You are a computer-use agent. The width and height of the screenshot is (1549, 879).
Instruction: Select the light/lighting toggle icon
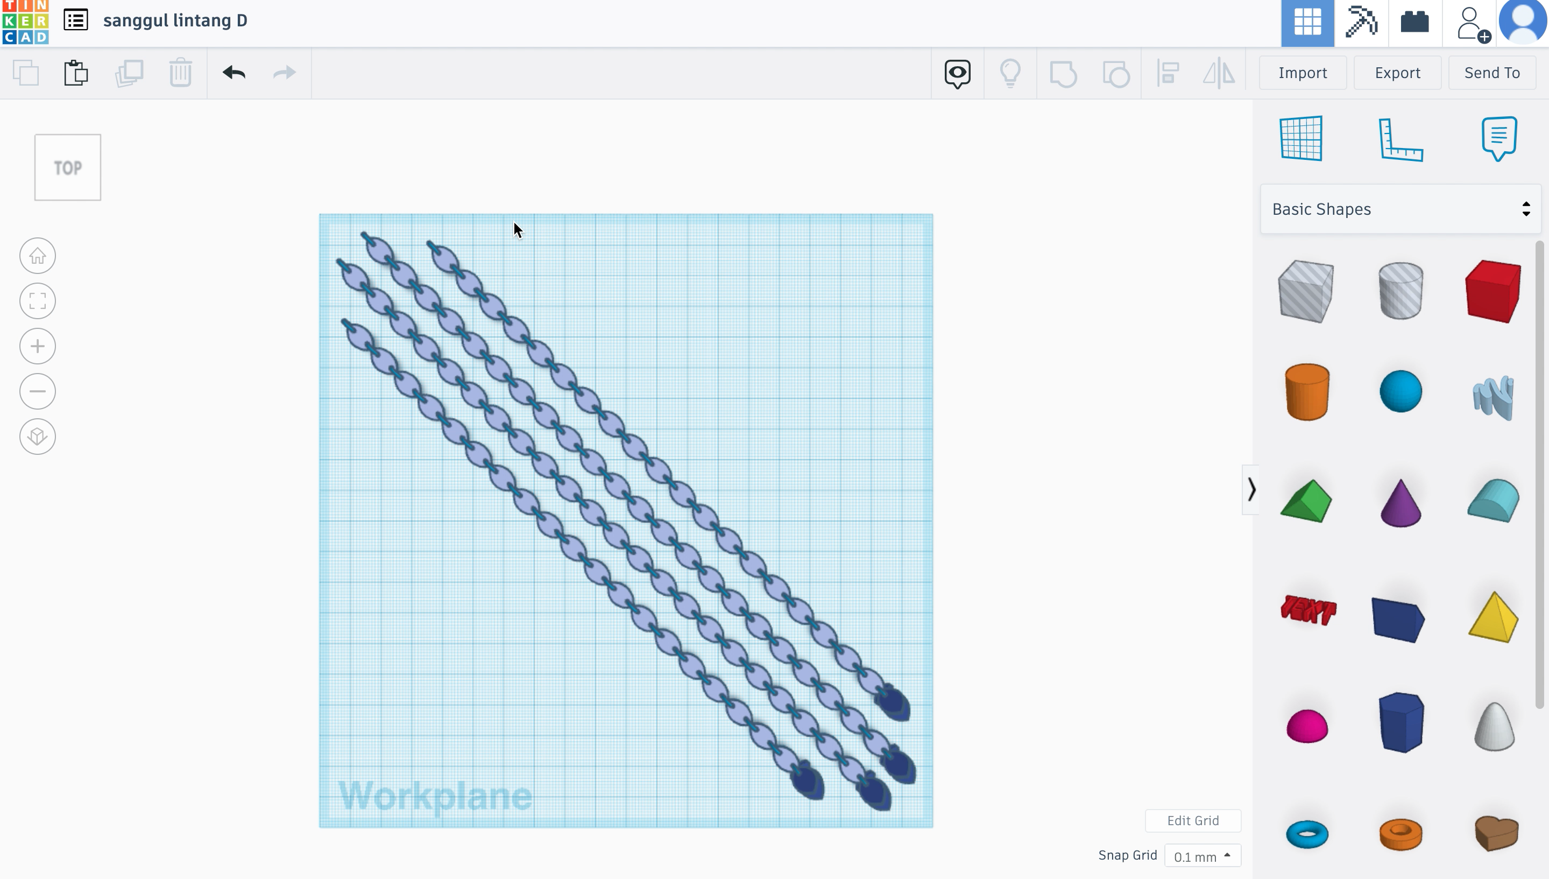(1009, 72)
